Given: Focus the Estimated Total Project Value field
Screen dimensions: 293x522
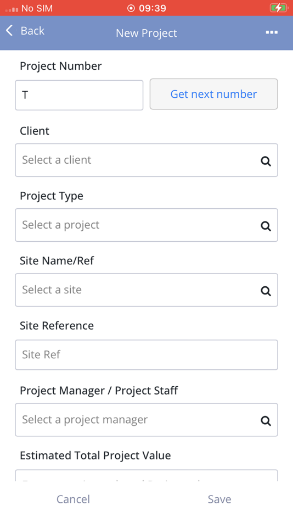Looking at the screenshot, I should (x=146, y=475).
